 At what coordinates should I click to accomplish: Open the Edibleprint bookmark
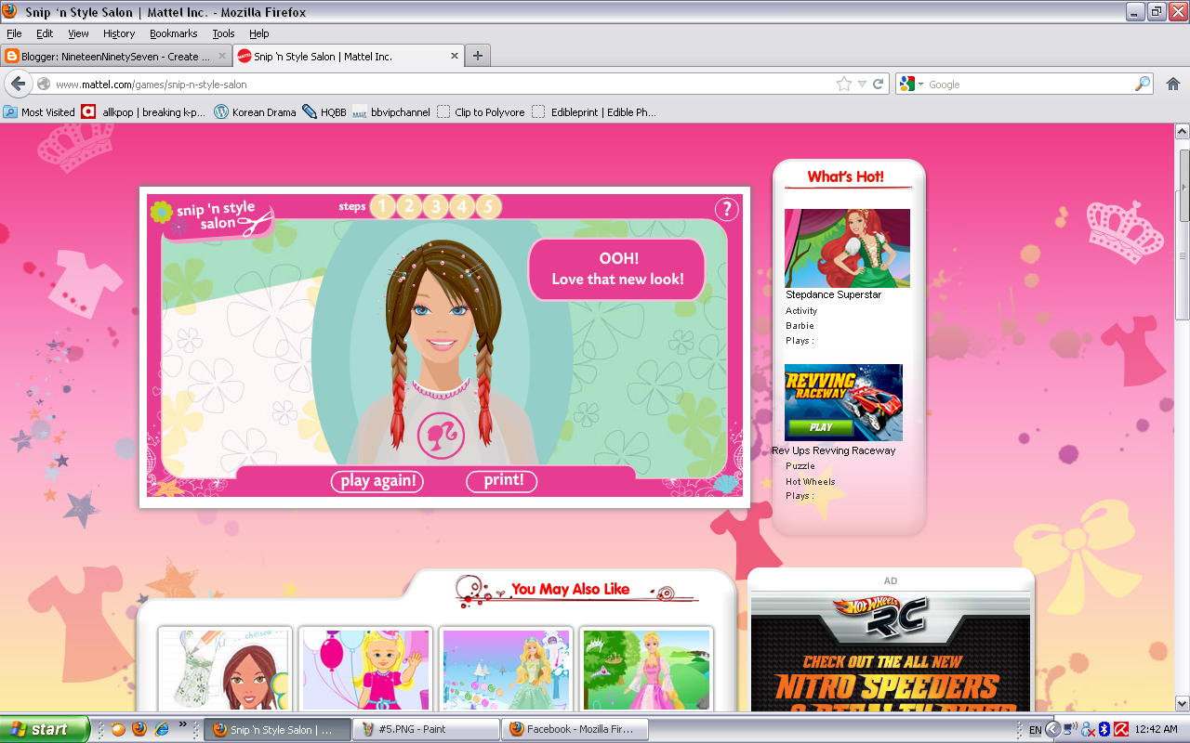tap(594, 111)
